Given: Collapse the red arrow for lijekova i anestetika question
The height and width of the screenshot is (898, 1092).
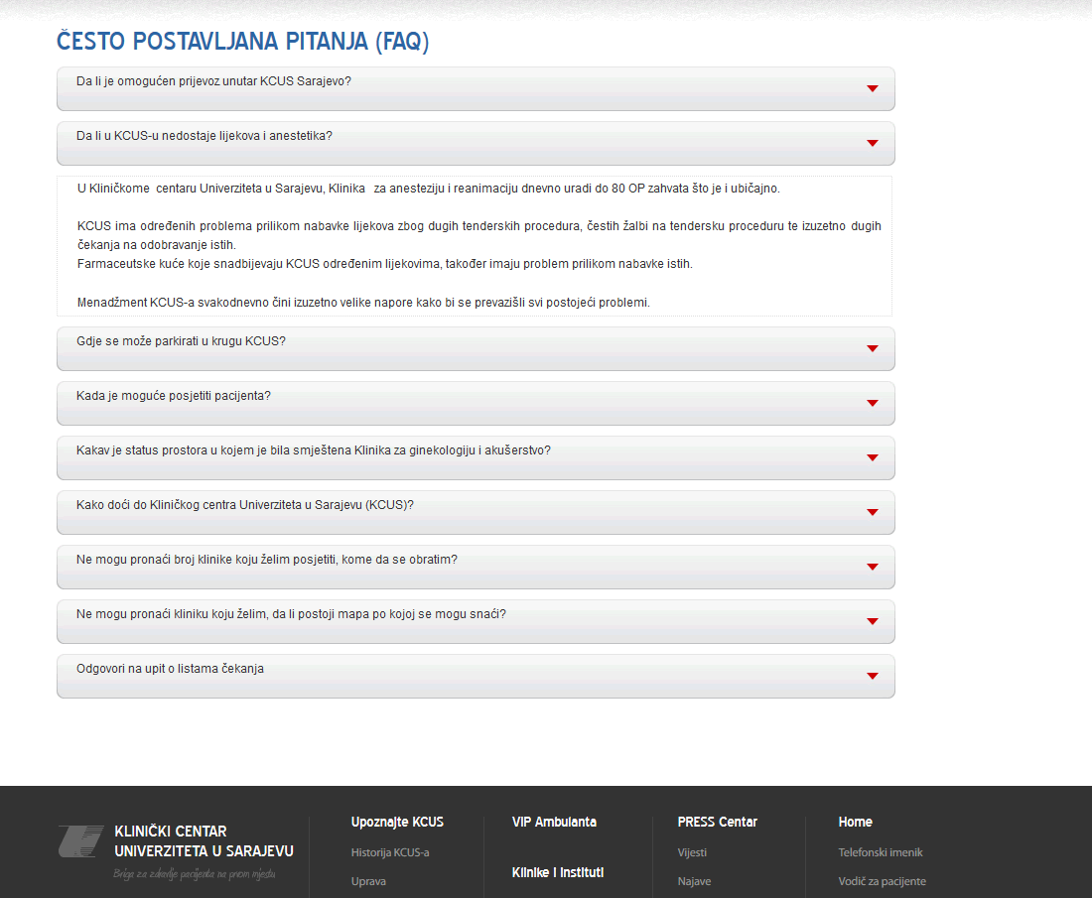Looking at the screenshot, I should coord(872,144).
